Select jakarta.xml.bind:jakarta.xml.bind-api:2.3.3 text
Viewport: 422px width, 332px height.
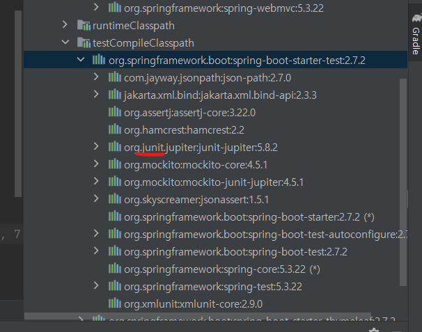(220, 95)
